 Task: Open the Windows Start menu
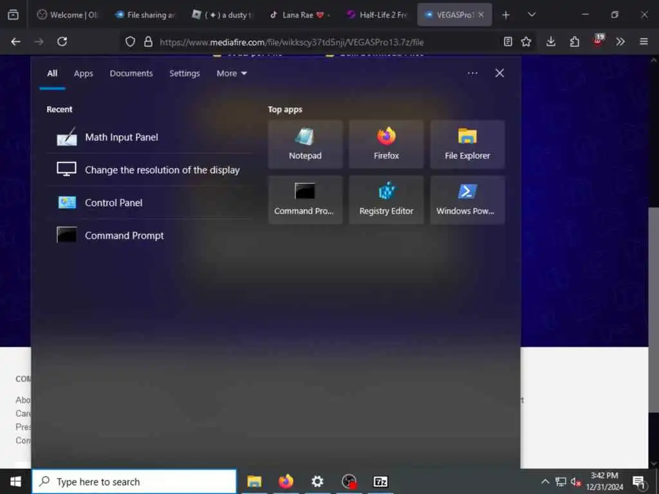point(15,481)
